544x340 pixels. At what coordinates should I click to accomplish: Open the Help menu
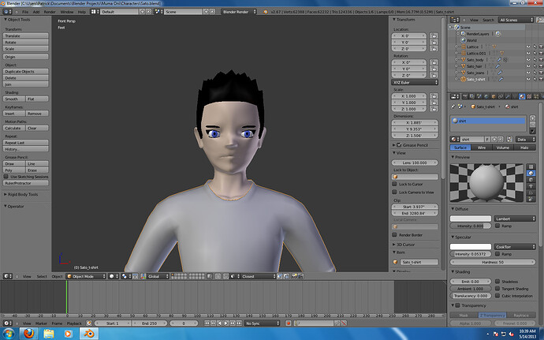tap(81, 12)
